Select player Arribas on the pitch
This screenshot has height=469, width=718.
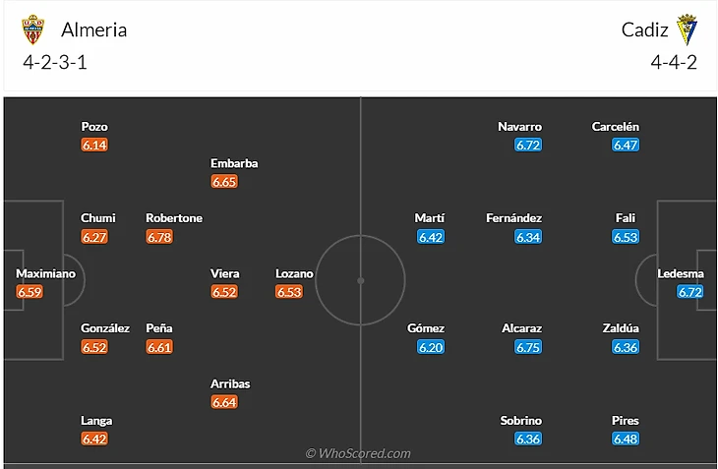click(x=230, y=383)
